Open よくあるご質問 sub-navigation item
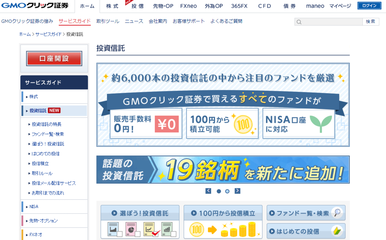 point(226,21)
